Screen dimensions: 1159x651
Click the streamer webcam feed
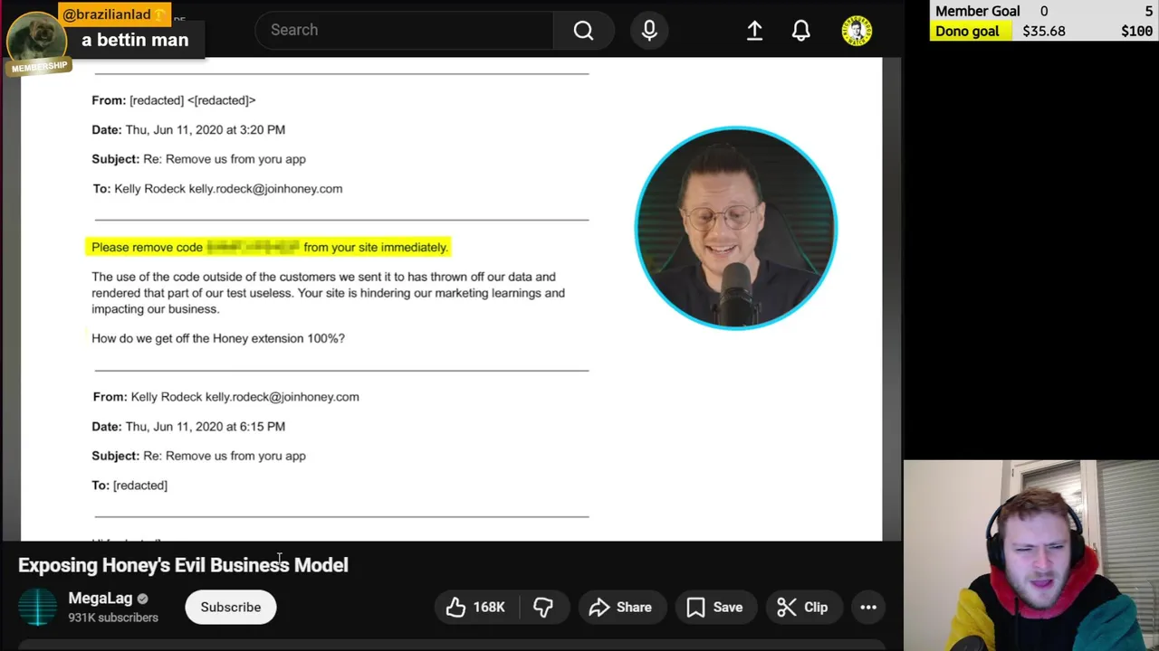[1031, 555]
